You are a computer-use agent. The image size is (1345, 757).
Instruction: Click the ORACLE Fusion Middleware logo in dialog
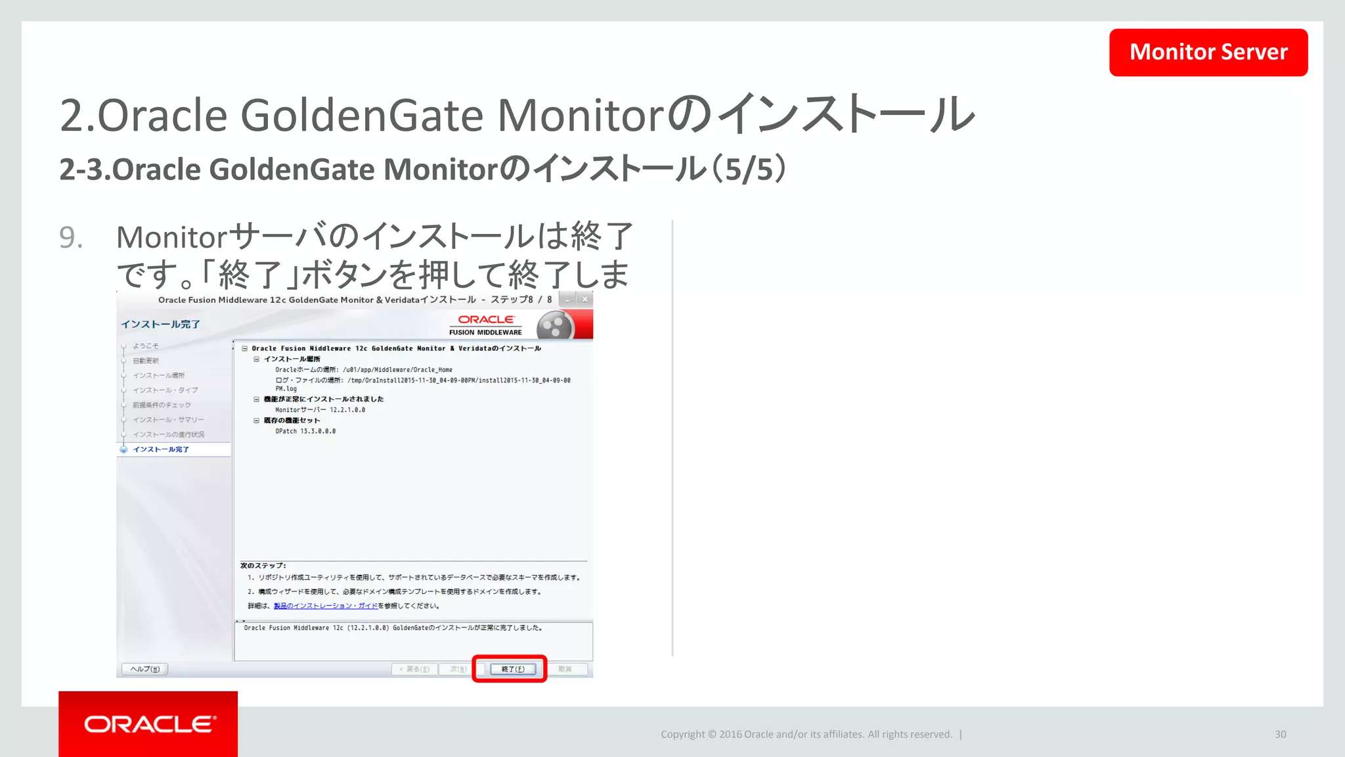point(486,325)
